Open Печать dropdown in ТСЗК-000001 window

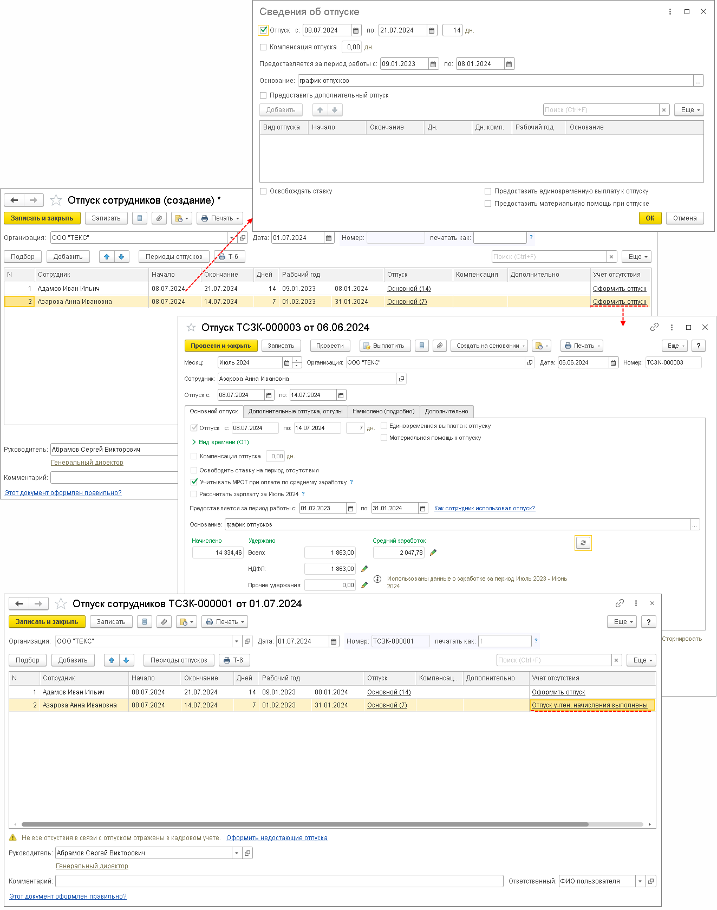pyautogui.click(x=225, y=622)
